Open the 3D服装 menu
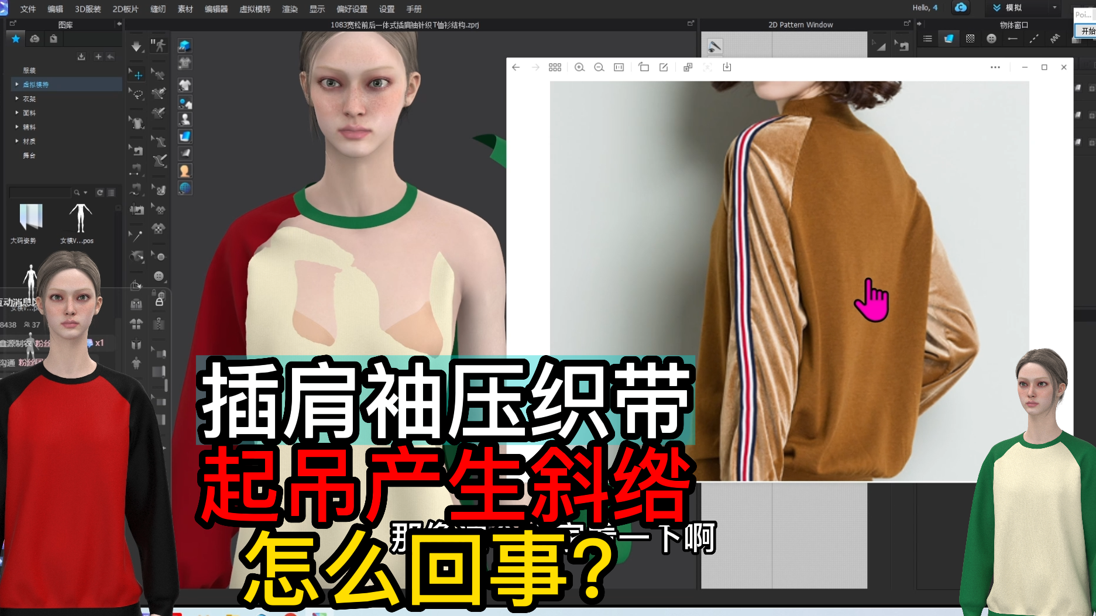Screen dimensions: 1096x616 pos(88,9)
